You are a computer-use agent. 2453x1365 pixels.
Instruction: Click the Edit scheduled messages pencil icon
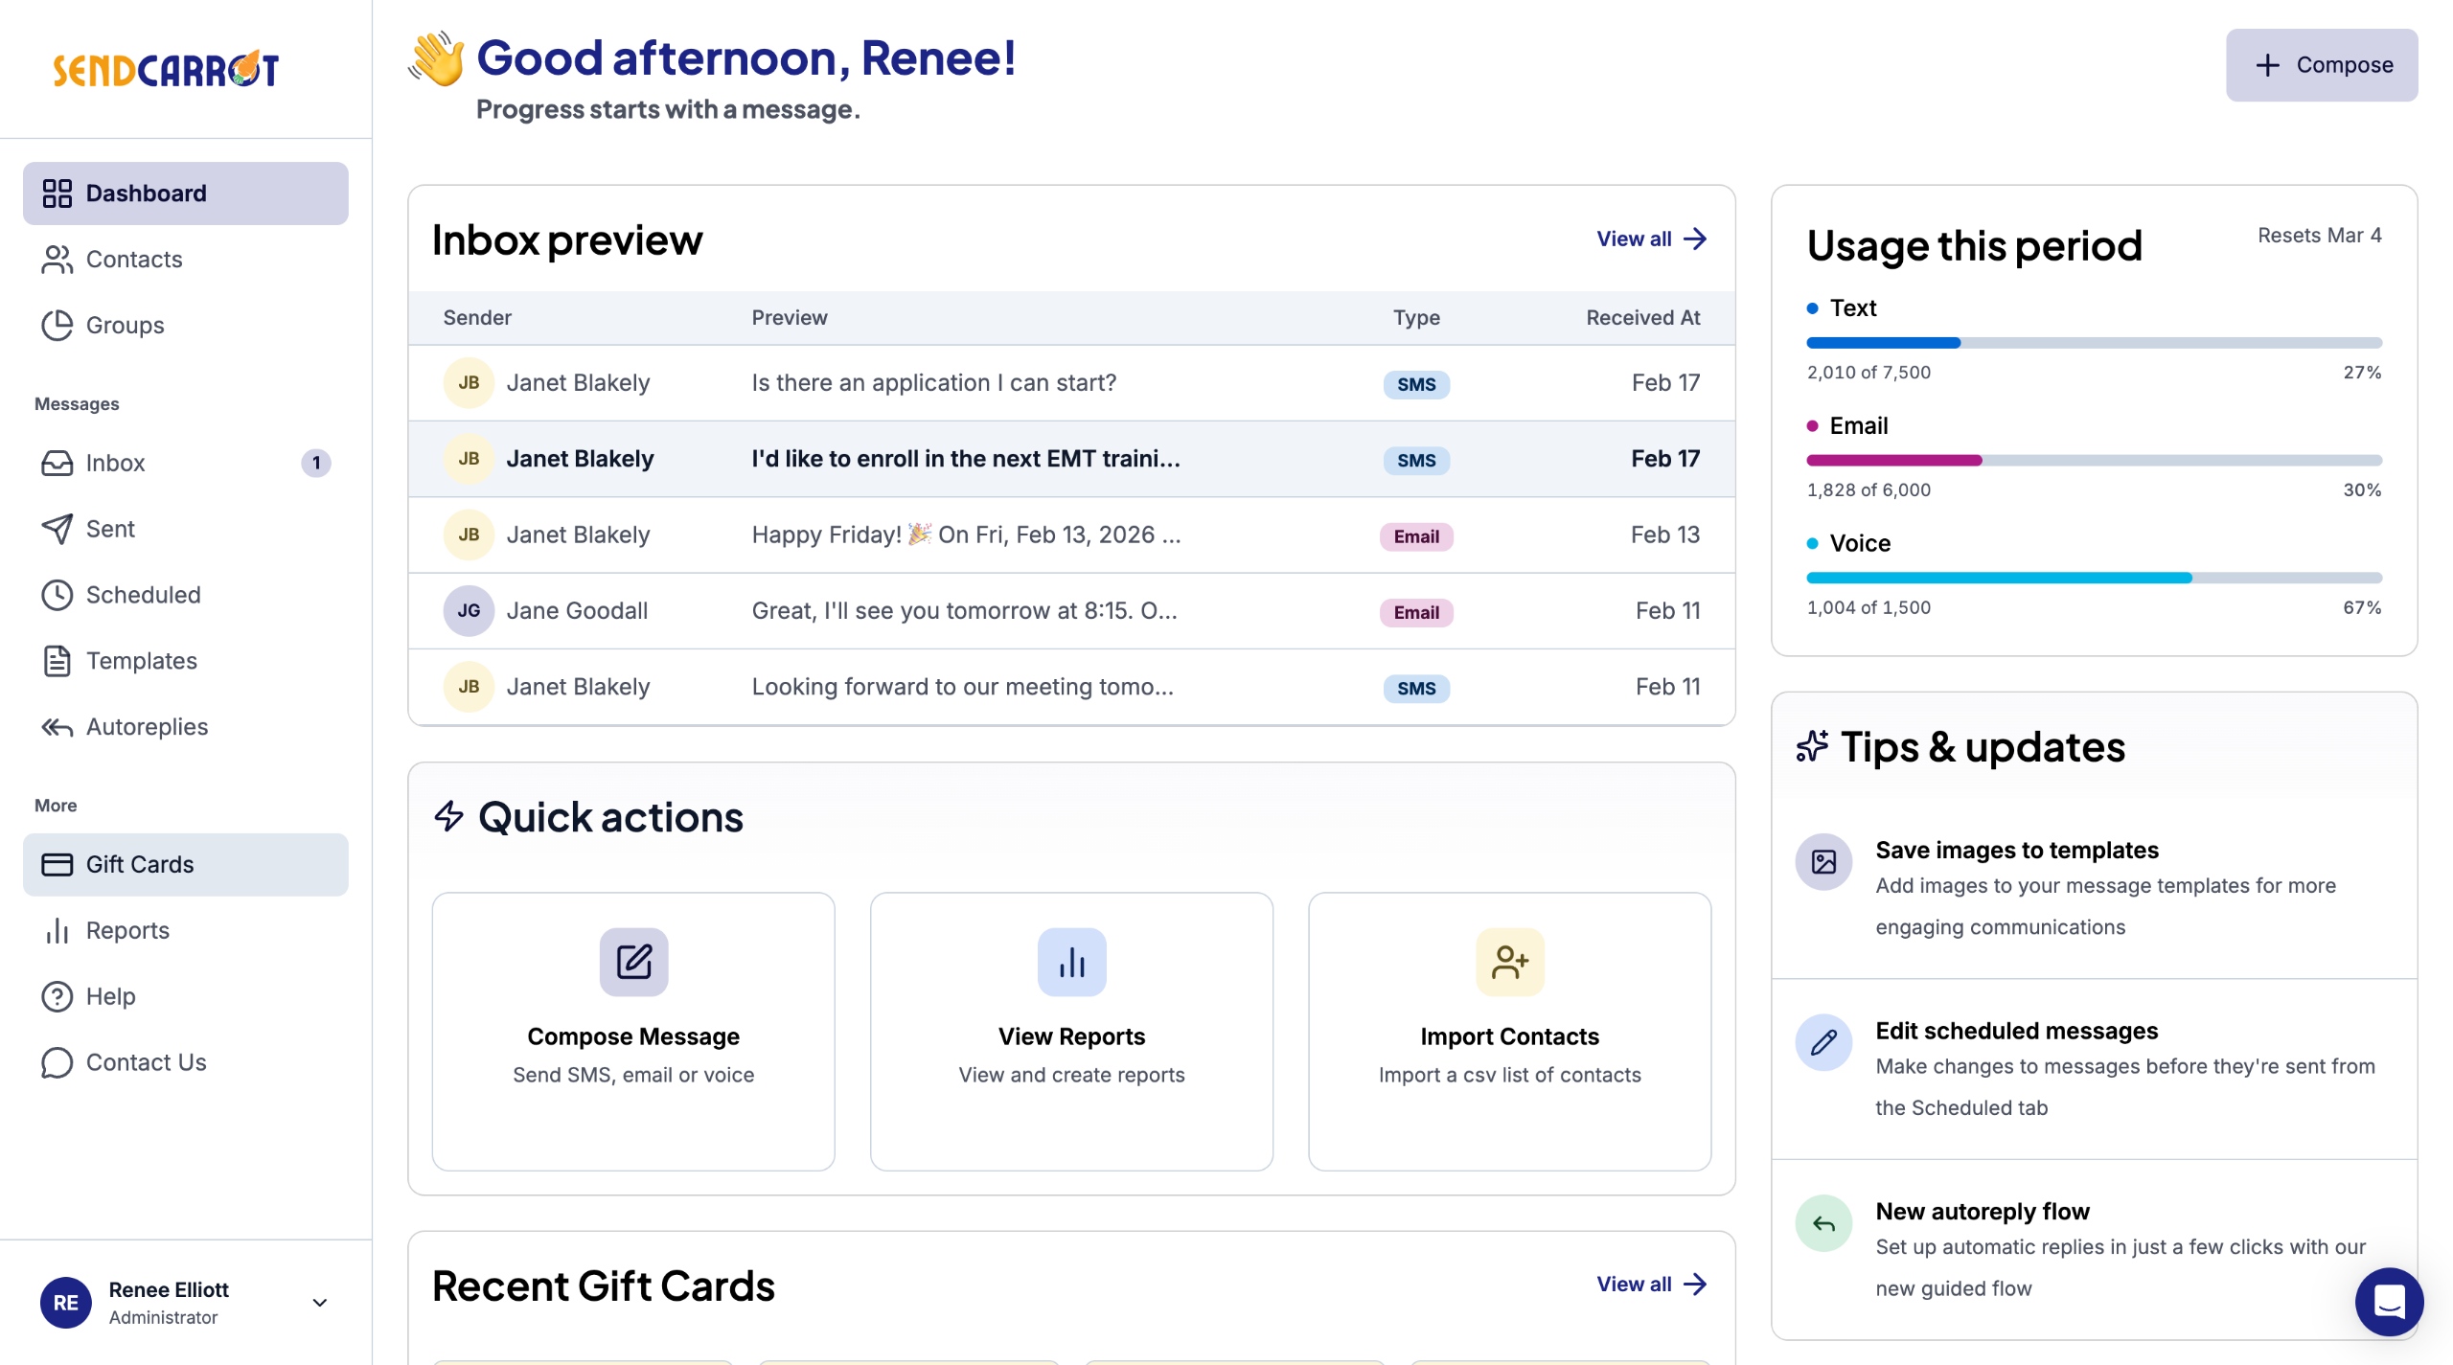1823,1042
